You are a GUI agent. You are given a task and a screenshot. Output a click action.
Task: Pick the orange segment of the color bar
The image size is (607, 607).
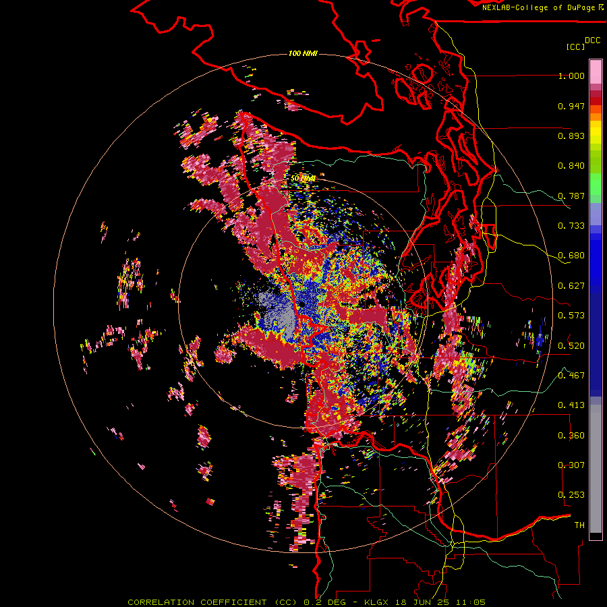[596, 117]
